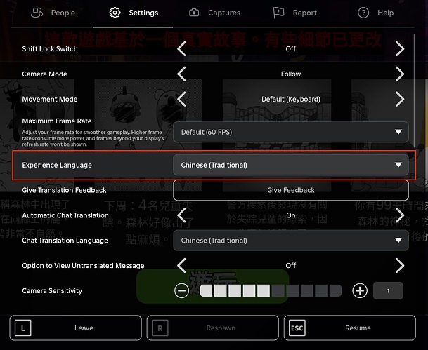
Task: Click the "Default (Keyboard)" movement value
Action: (291, 99)
